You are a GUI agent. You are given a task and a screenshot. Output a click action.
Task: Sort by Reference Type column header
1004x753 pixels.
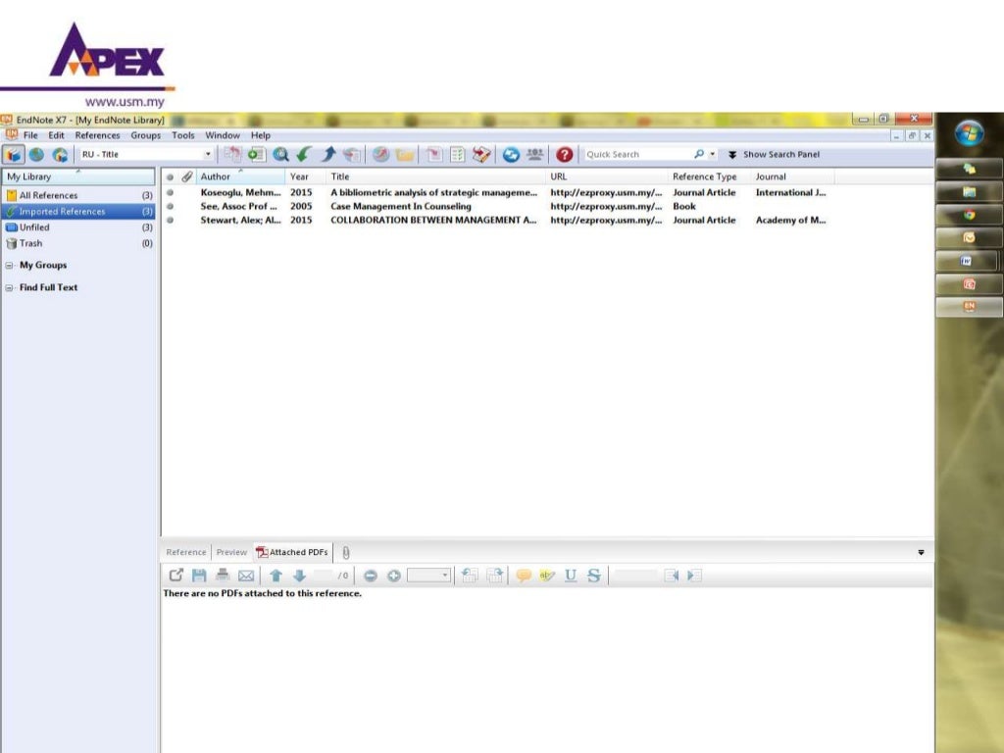click(x=709, y=176)
